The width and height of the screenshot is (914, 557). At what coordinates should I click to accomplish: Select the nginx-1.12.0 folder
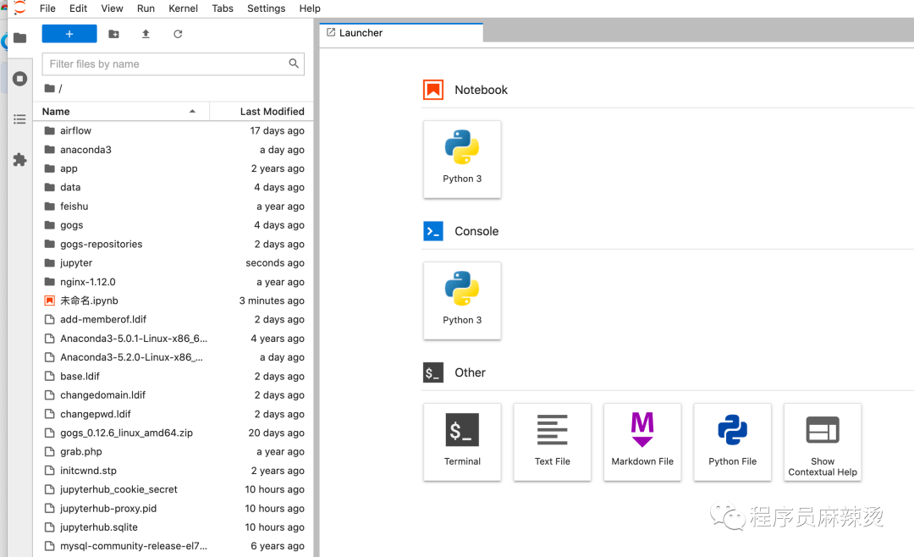(173, 282)
